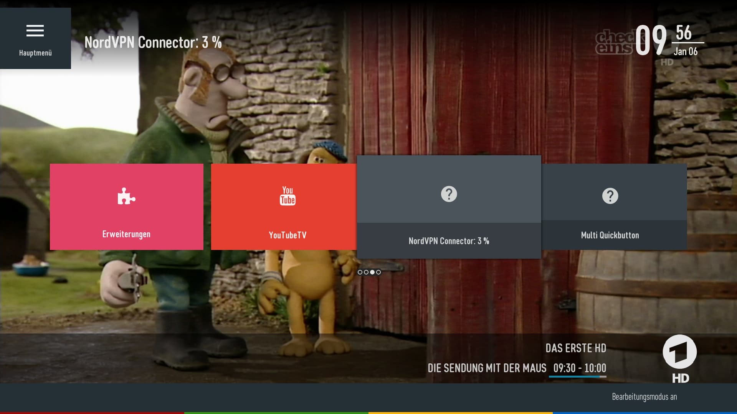Click the Erweiterungen label text
This screenshot has width=737, height=414.
point(126,234)
